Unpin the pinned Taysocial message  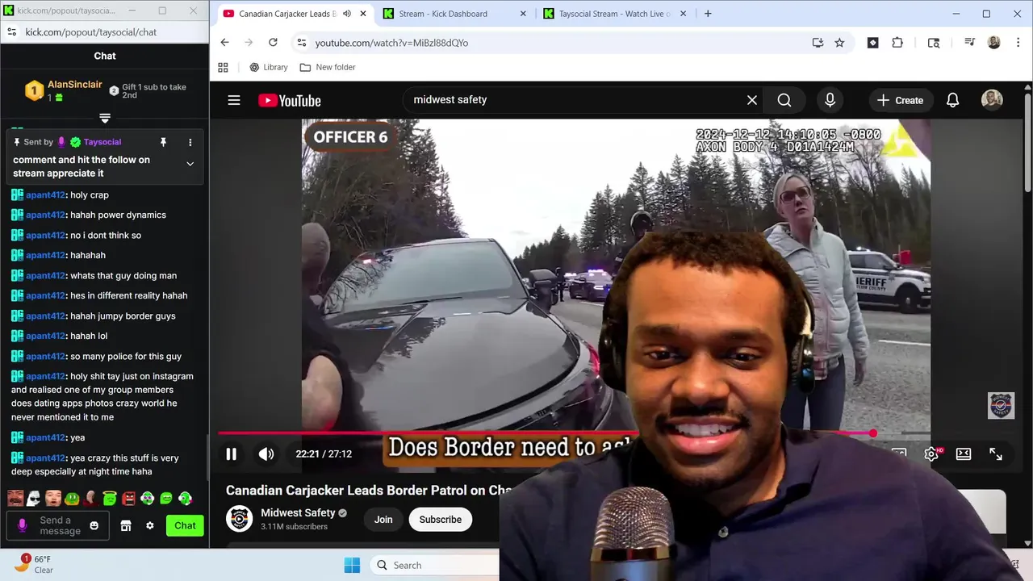(x=163, y=142)
